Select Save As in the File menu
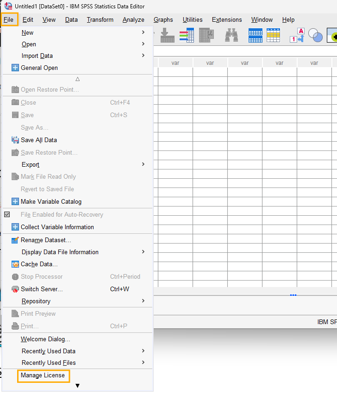This screenshot has width=337, height=394. [x=78, y=127]
